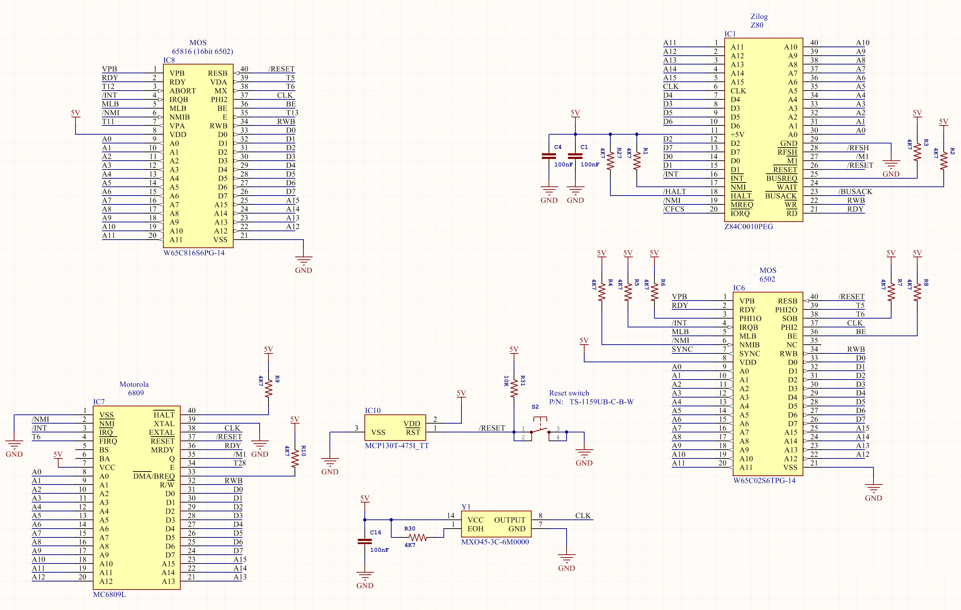Select resistor R2 at far right
This screenshot has width=961, height=610.
coord(943,160)
